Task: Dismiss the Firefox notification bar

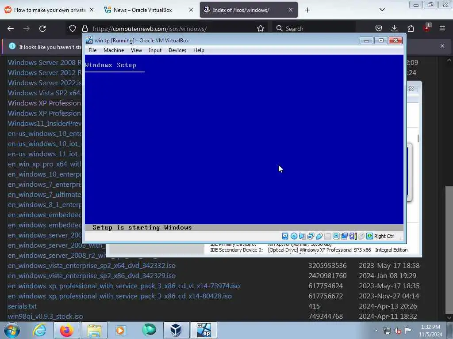Action: pyautogui.click(x=442, y=46)
